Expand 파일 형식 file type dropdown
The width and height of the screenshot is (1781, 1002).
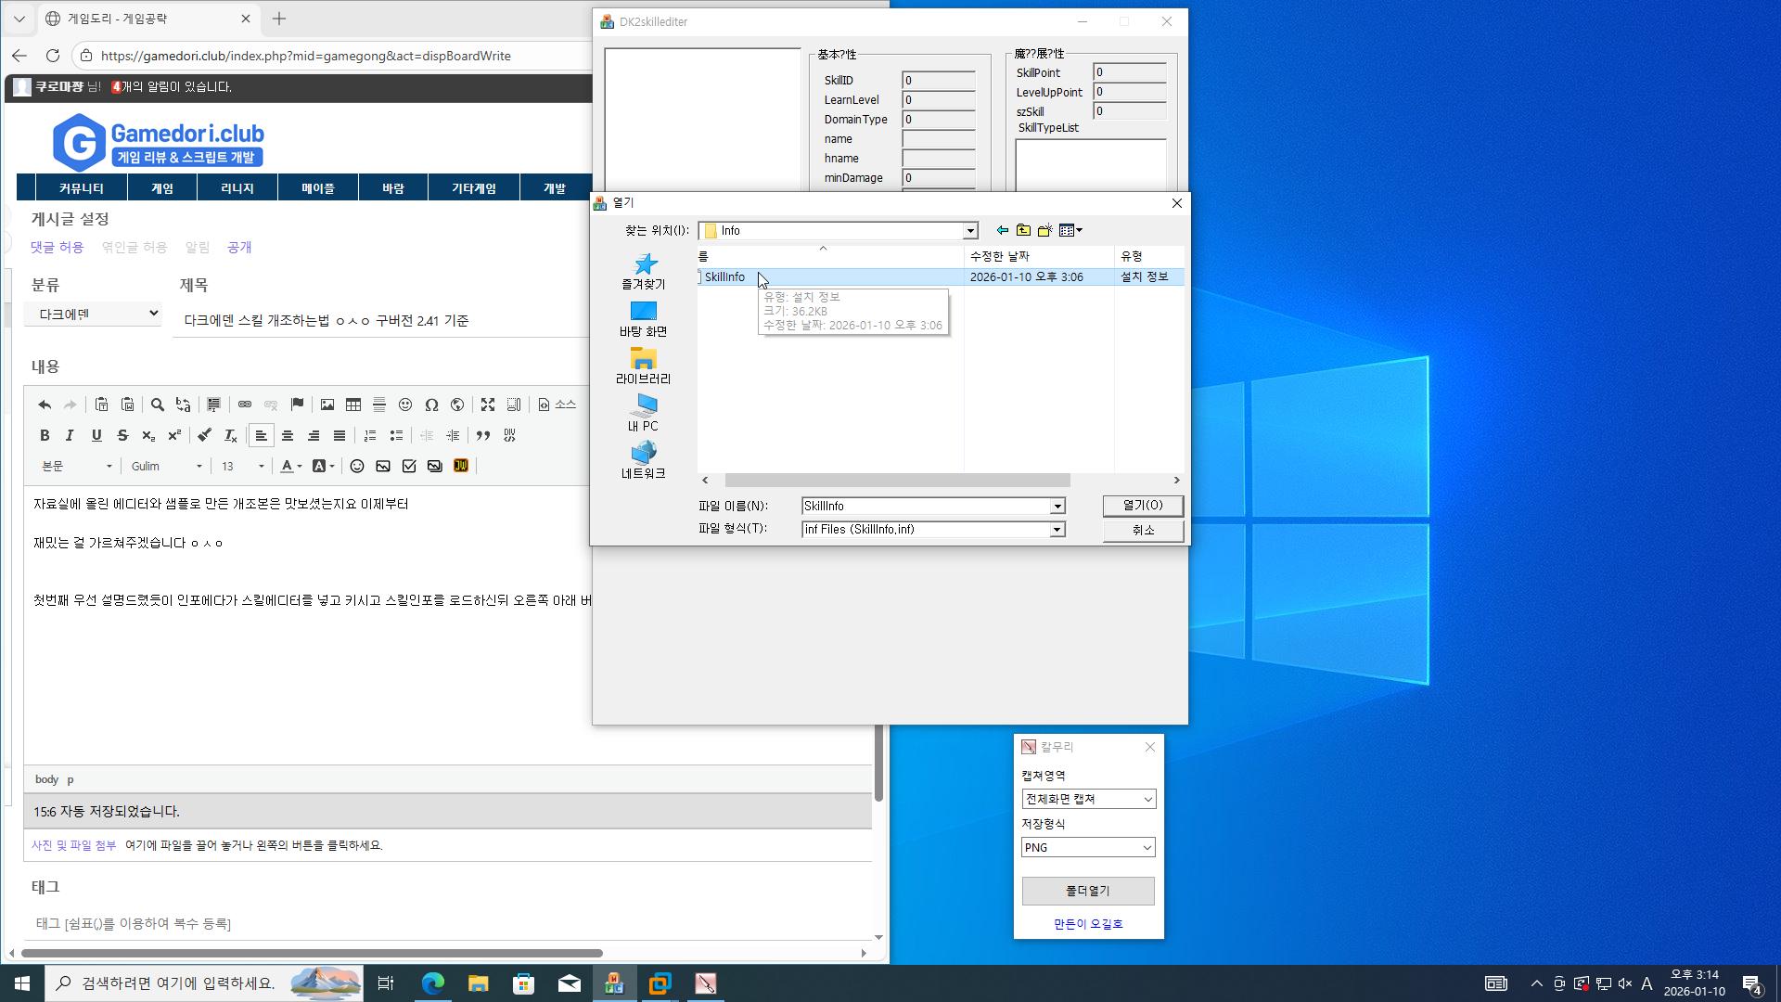[1057, 529]
